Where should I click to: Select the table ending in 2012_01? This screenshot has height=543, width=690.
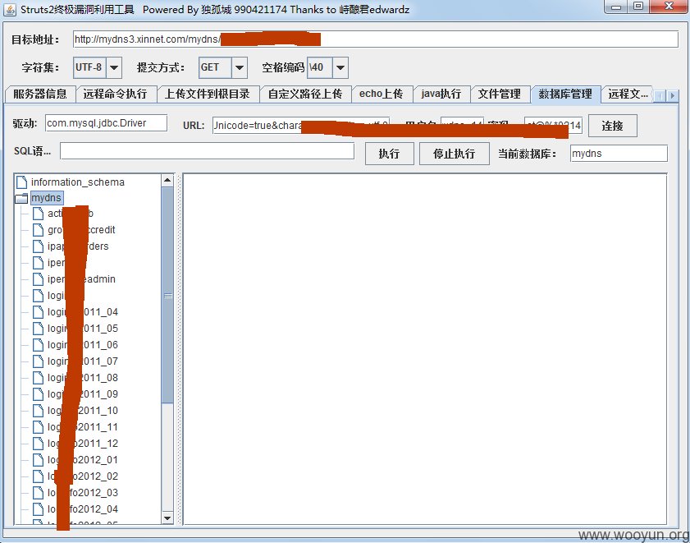point(83,460)
